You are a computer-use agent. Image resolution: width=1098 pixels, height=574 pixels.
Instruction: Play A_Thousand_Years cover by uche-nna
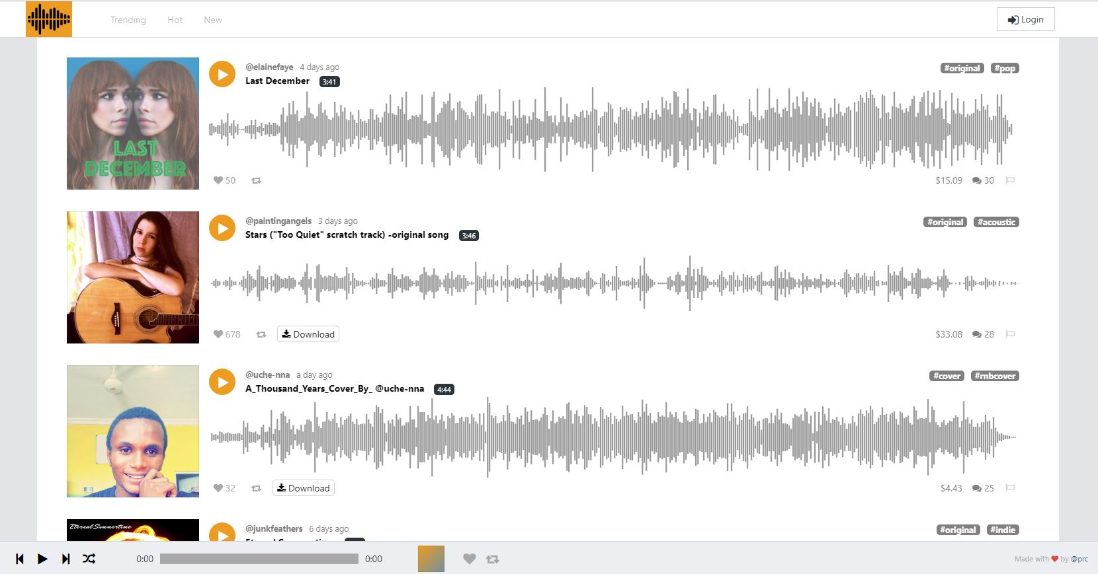[x=222, y=382]
